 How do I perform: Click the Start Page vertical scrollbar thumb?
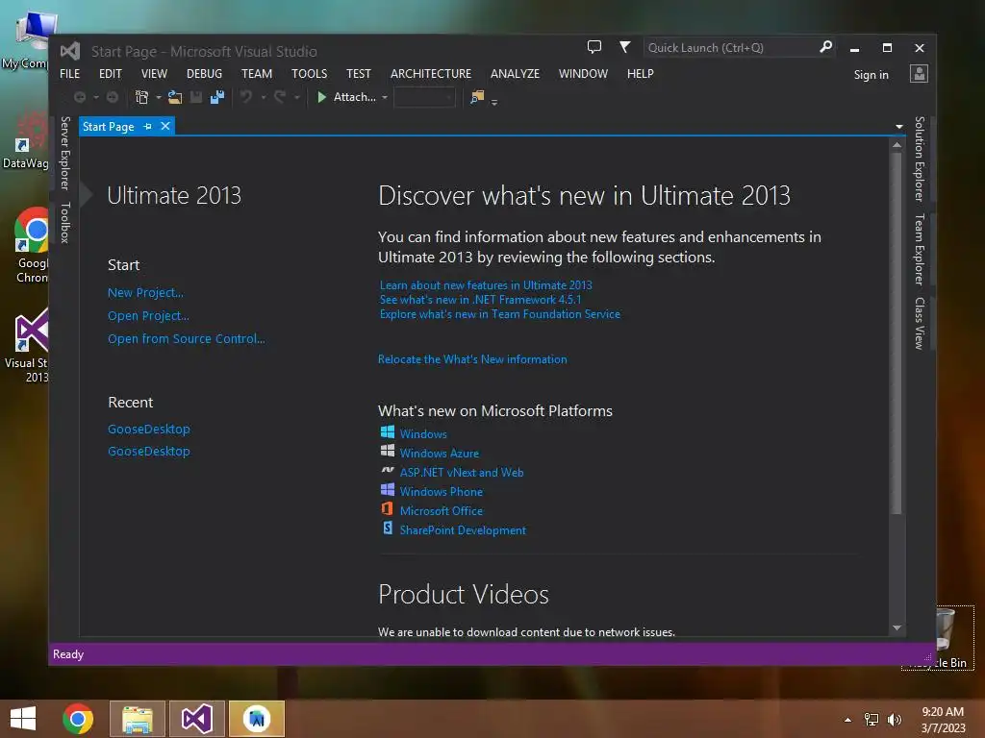click(897, 333)
